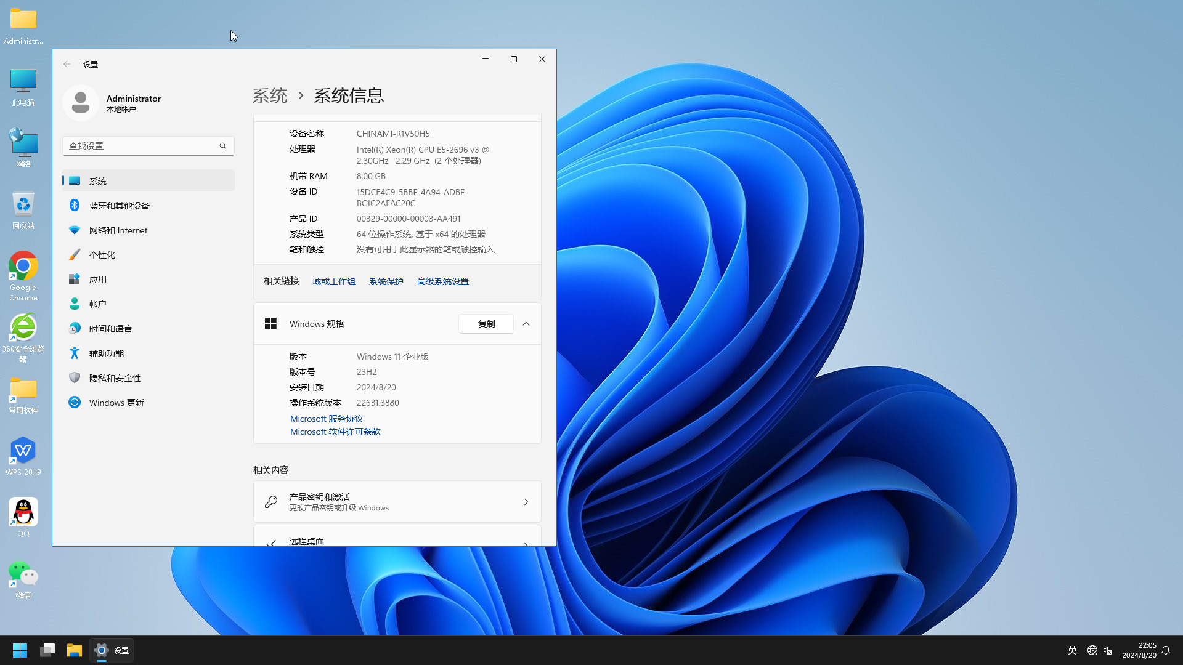Click the search magnifier icon in settings
Image resolution: width=1183 pixels, height=665 pixels.
223,146
